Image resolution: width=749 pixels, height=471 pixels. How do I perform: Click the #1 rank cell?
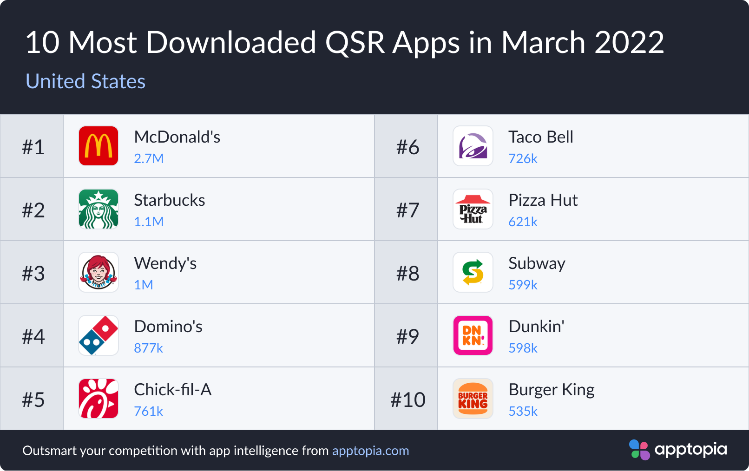(33, 147)
